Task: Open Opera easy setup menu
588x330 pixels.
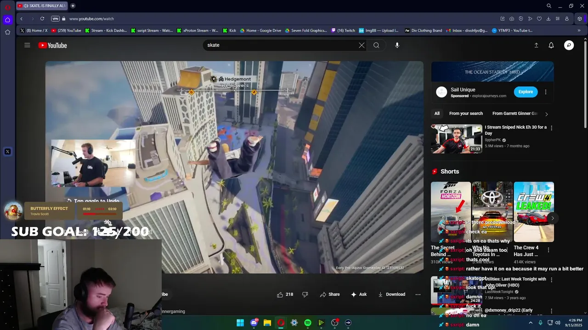Action: (558, 19)
